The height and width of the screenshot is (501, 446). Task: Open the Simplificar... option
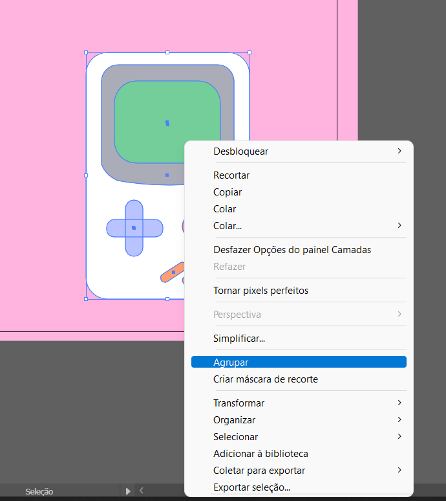(299, 339)
